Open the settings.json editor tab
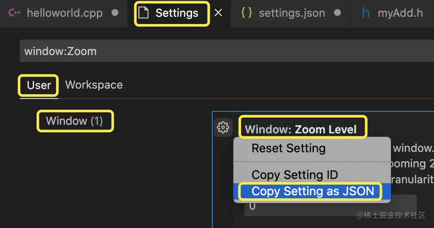The height and width of the screenshot is (228, 434). click(291, 13)
